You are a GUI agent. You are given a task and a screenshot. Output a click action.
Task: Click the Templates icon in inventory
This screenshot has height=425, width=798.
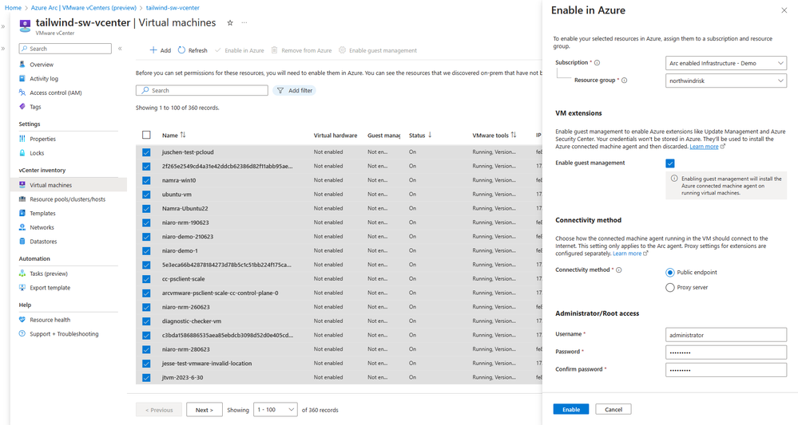(x=22, y=213)
